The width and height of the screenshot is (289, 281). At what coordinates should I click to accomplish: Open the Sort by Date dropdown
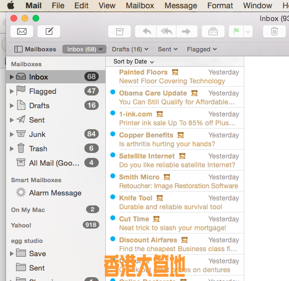[x=133, y=61]
